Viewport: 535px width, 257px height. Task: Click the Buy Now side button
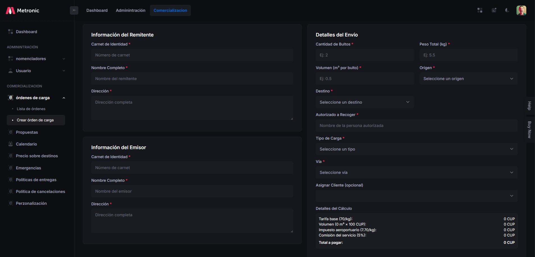pyautogui.click(x=529, y=130)
